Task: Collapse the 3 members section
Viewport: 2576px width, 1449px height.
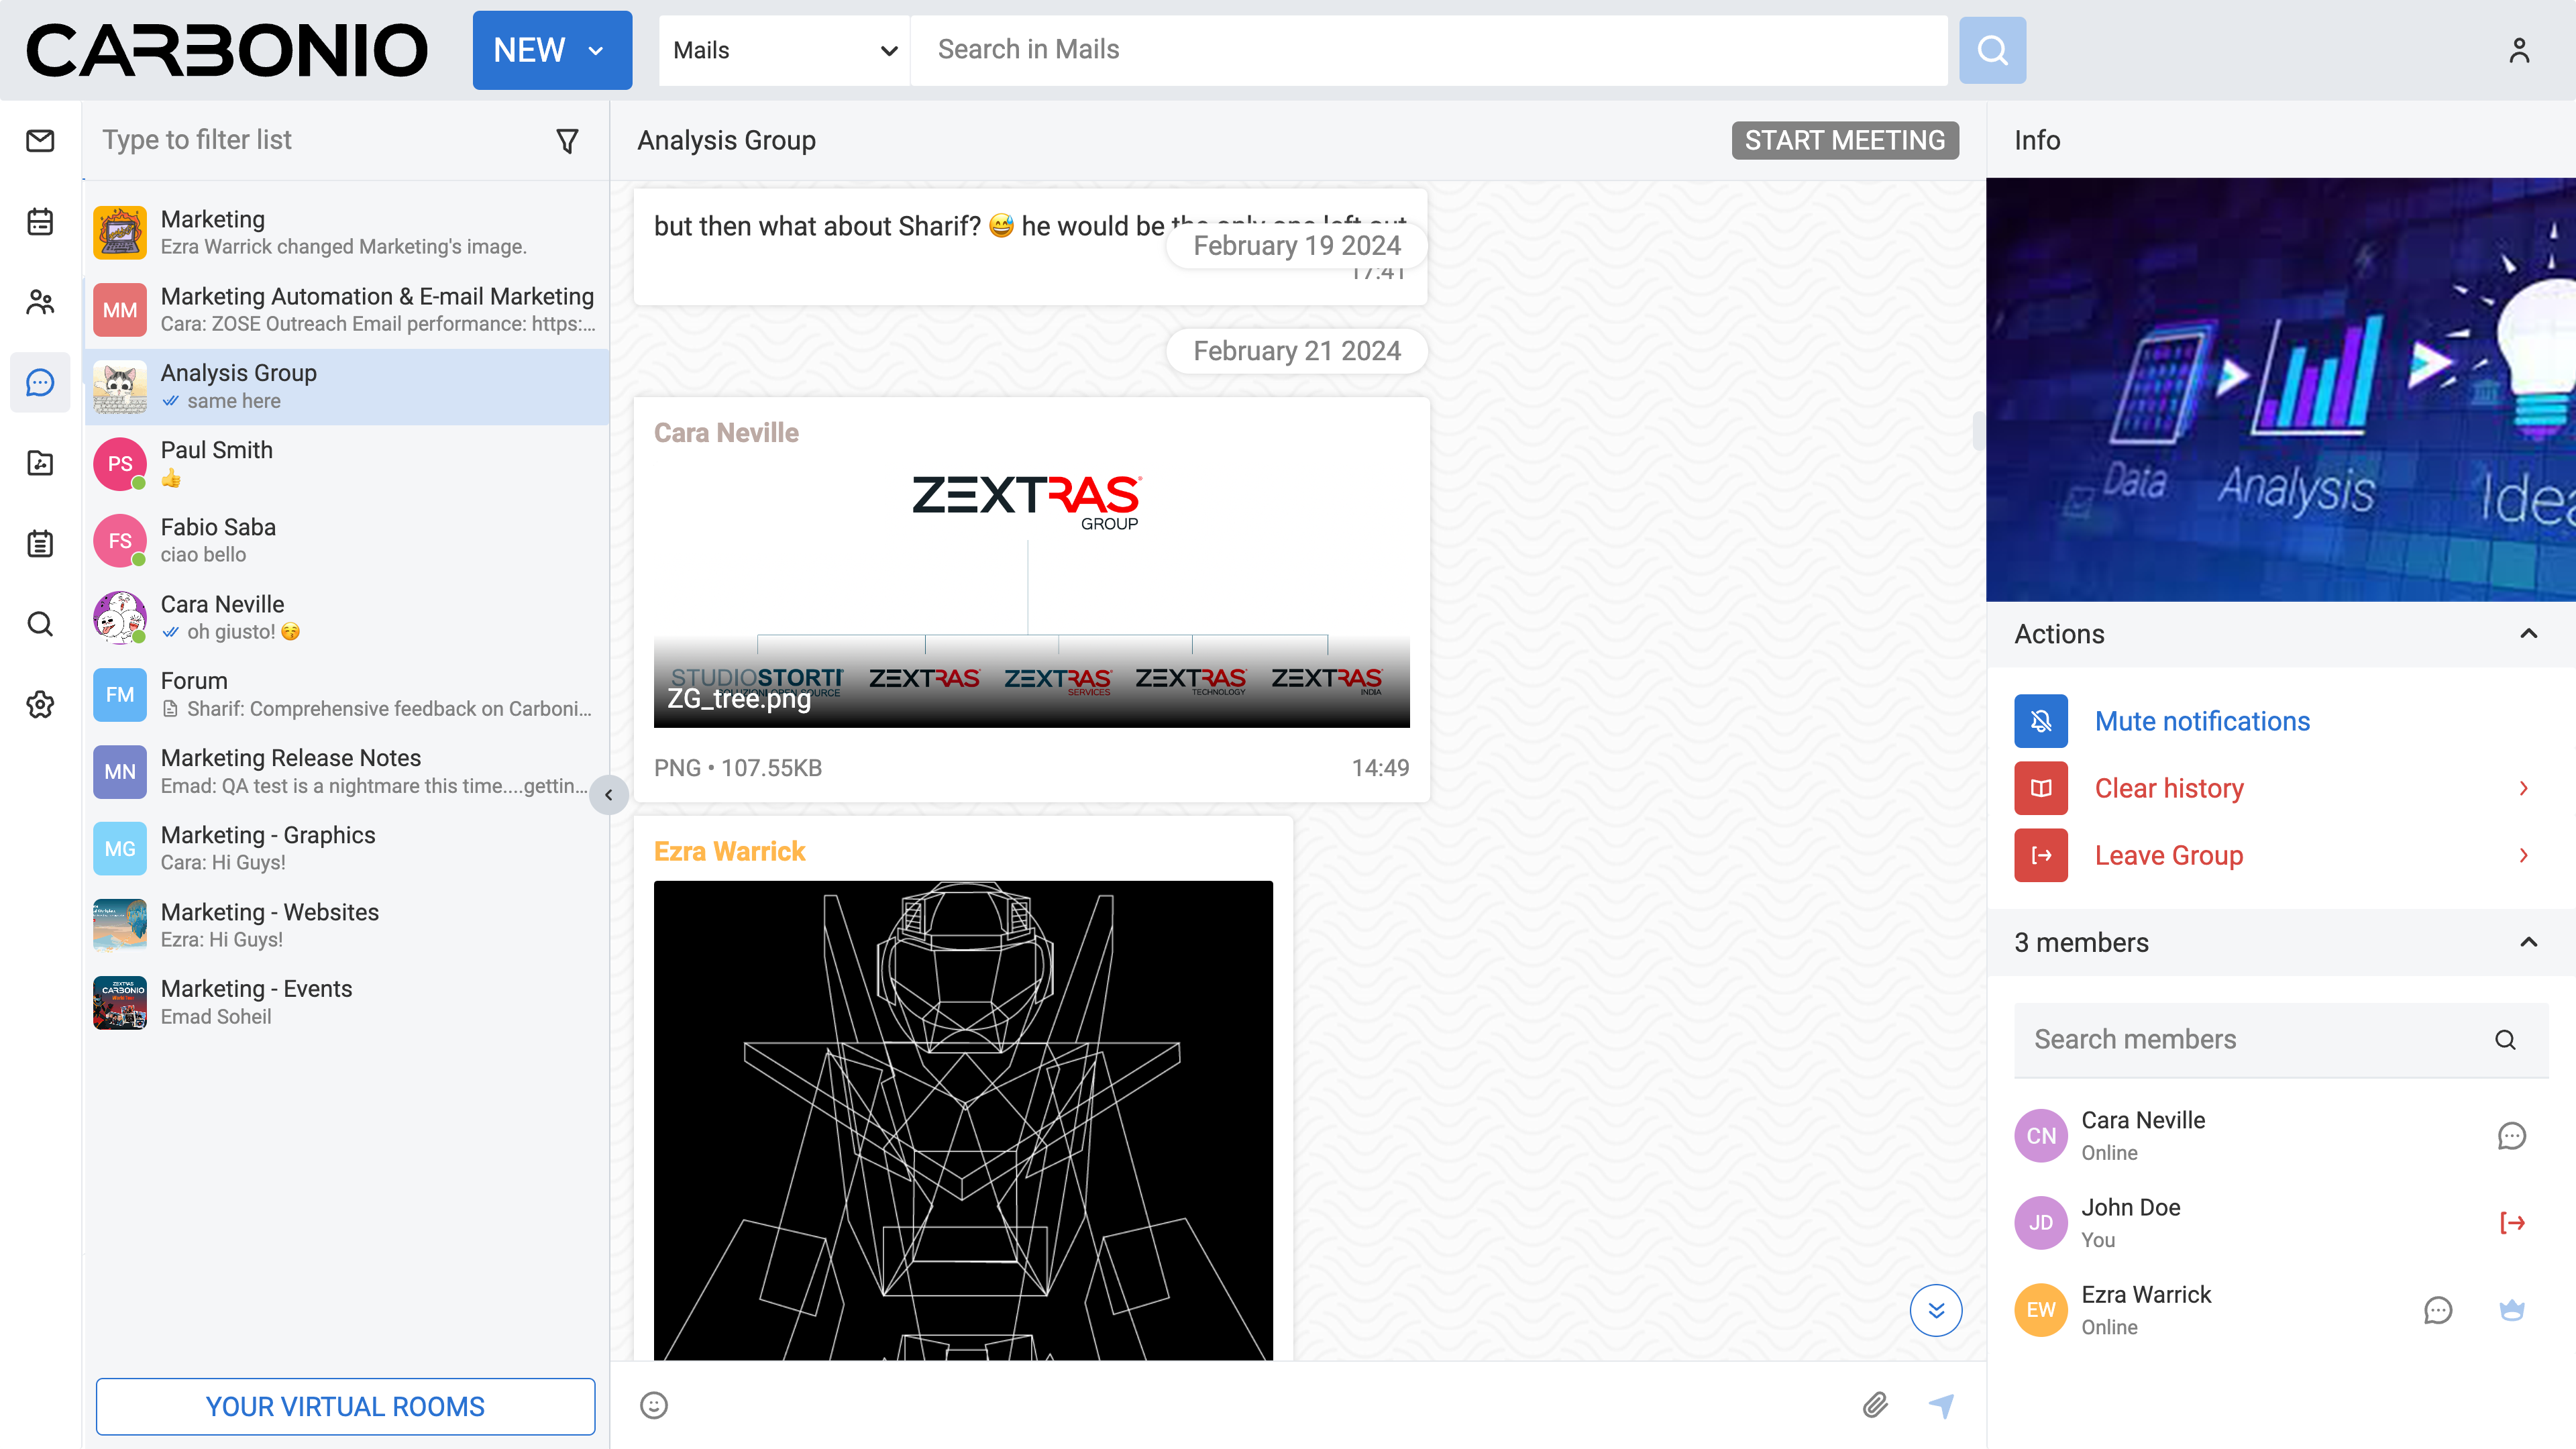Action: click(x=2528, y=942)
